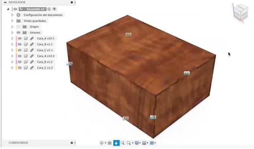Click the Configuración del documento label
The image size is (254, 149).
[x=43, y=15]
